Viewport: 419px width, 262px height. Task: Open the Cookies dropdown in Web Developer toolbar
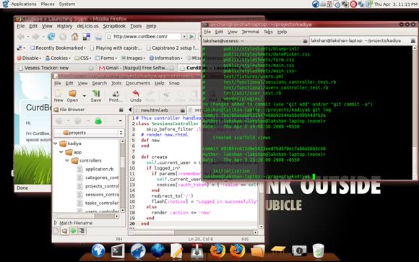pos(58,58)
